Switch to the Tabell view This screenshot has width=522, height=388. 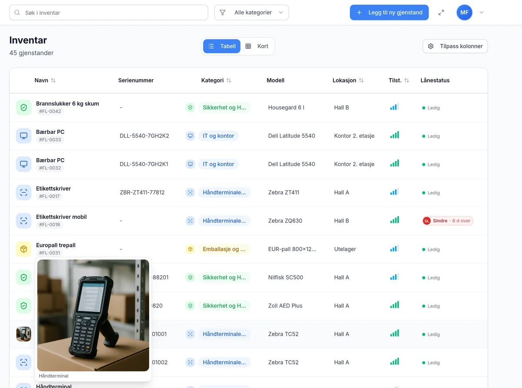(x=222, y=46)
